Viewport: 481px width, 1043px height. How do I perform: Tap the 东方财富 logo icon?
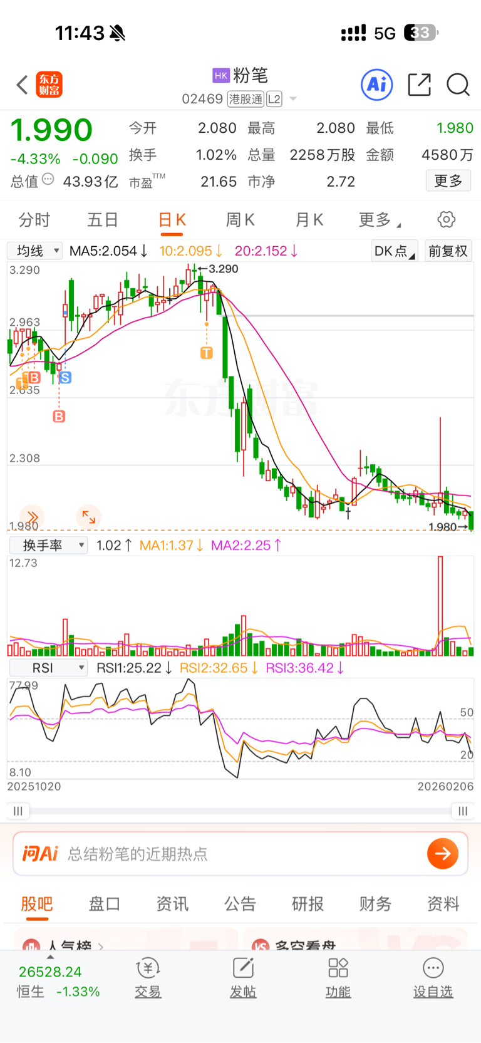(x=49, y=85)
